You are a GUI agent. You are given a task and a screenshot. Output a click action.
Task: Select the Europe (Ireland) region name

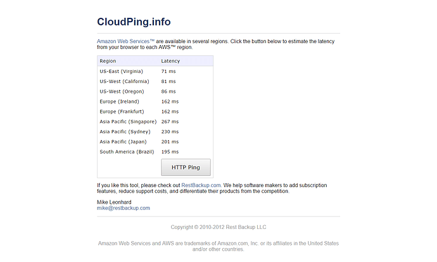(x=119, y=102)
